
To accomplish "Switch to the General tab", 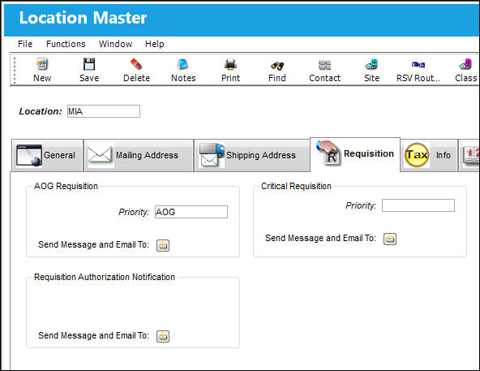I will (48, 155).
